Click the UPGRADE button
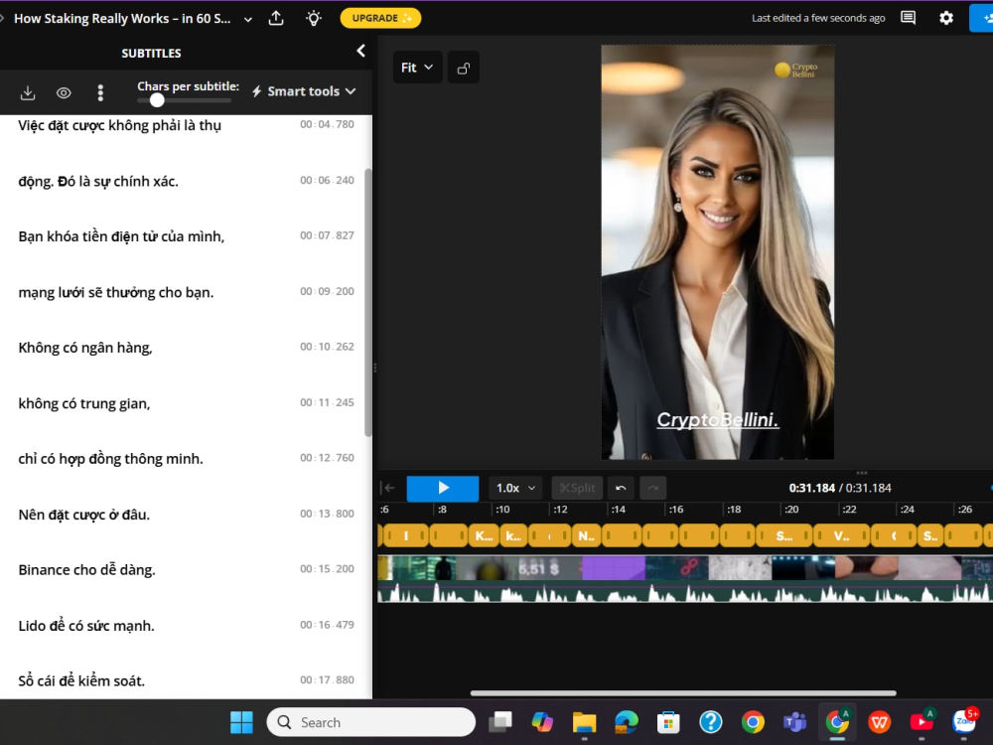The image size is (993, 745). coord(380,18)
